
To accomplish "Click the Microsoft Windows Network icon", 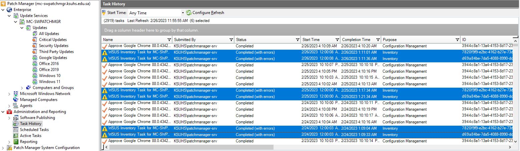I will click(x=16, y=94).
